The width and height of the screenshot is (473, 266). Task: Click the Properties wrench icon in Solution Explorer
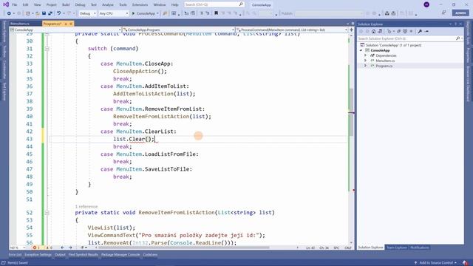[420, 31]
